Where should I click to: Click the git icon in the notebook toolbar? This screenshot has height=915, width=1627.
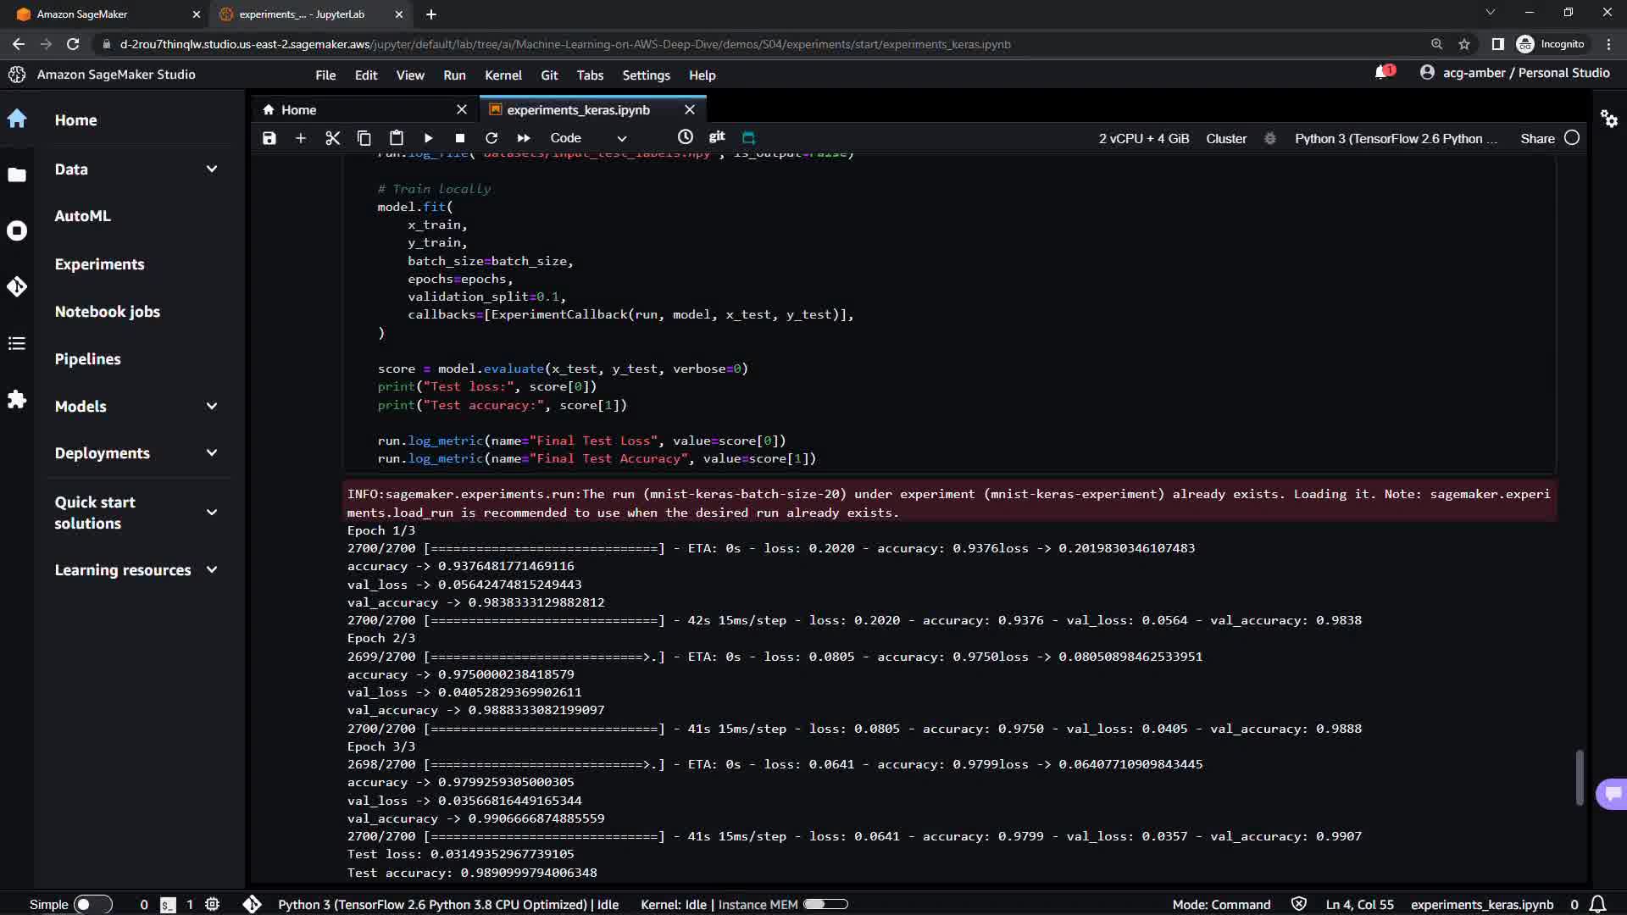[717, 137]
